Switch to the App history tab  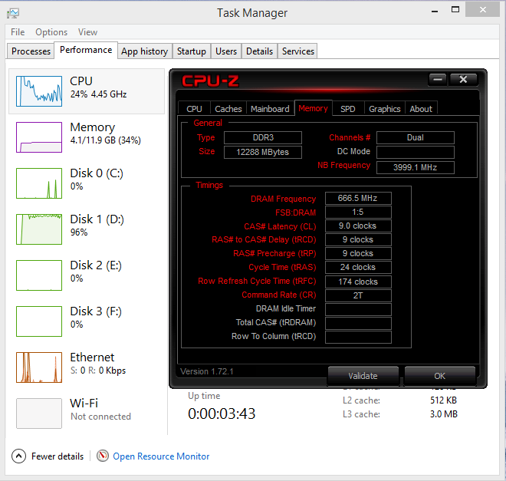(x=145, y=51)
